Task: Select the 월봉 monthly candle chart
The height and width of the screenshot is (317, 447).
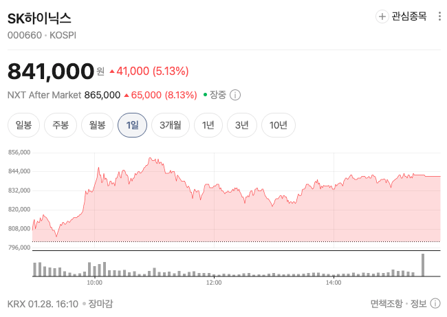Action: point(97,125)
